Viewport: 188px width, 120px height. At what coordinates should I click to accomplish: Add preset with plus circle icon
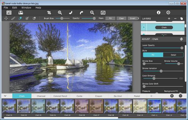(172, 96)
